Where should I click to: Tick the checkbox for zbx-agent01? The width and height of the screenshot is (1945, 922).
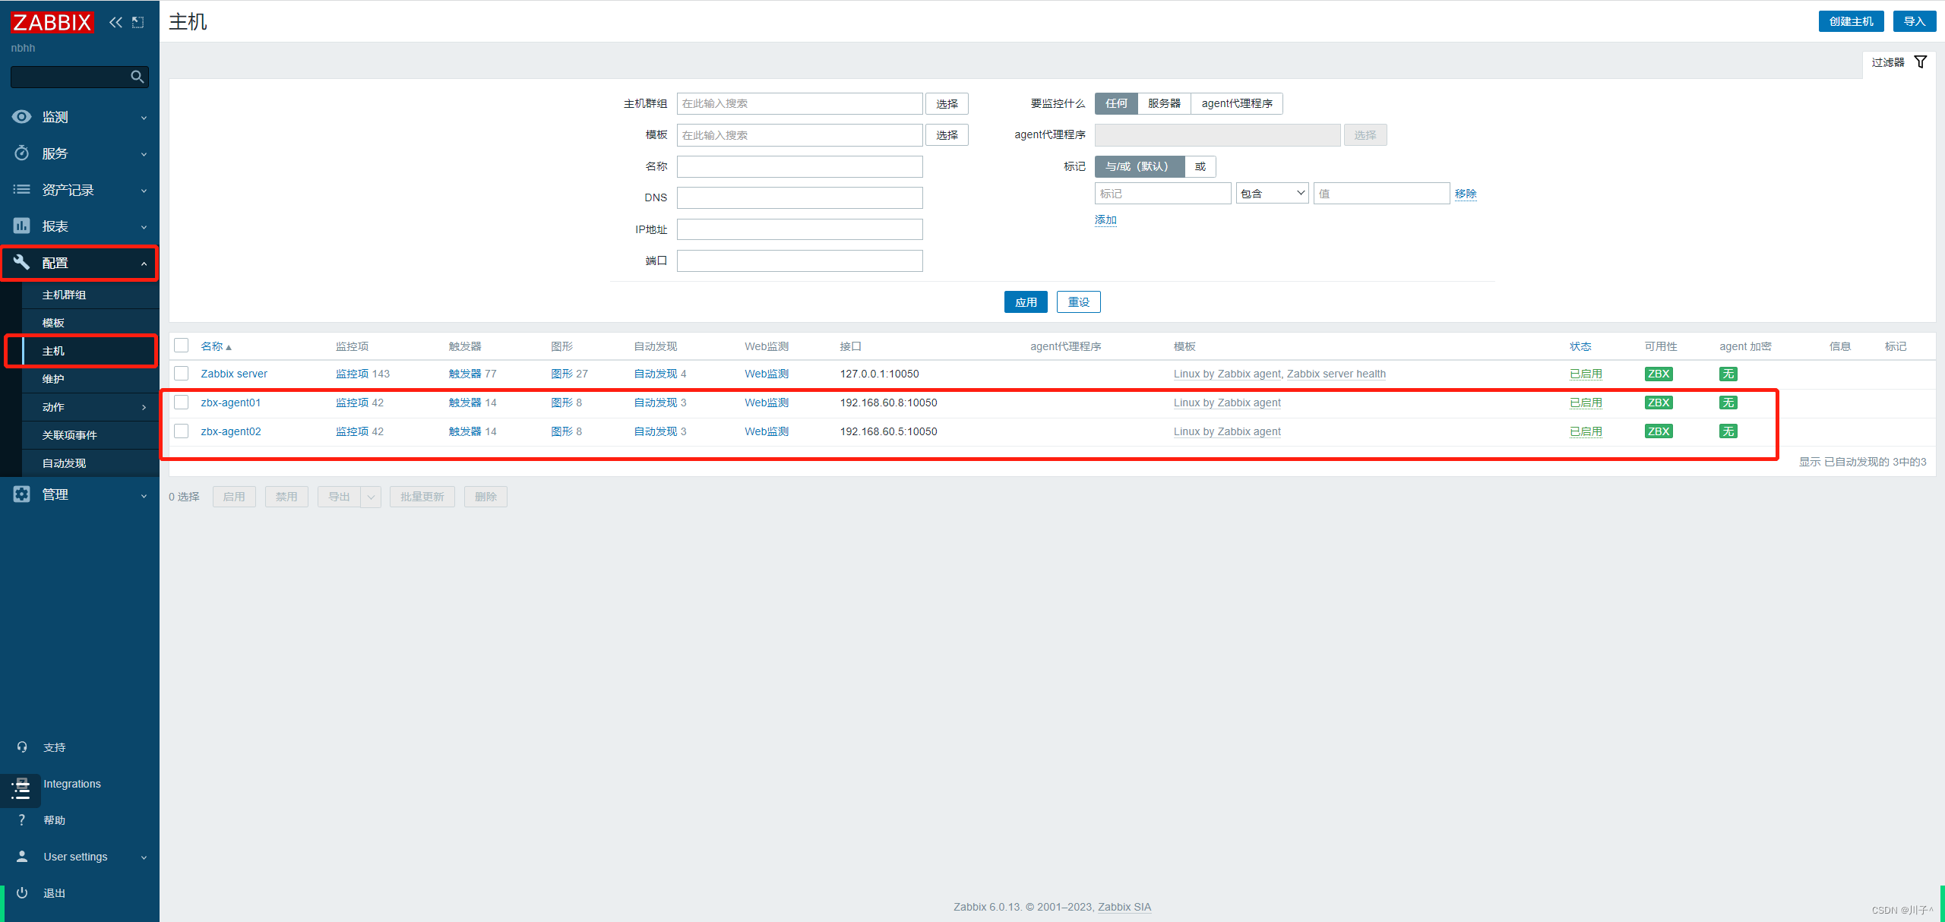click(181, 402)
